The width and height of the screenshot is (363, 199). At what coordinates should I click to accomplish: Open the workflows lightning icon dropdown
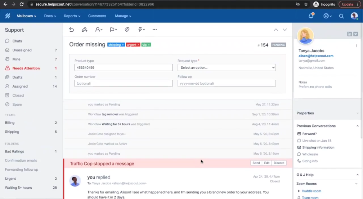point(141,29)
